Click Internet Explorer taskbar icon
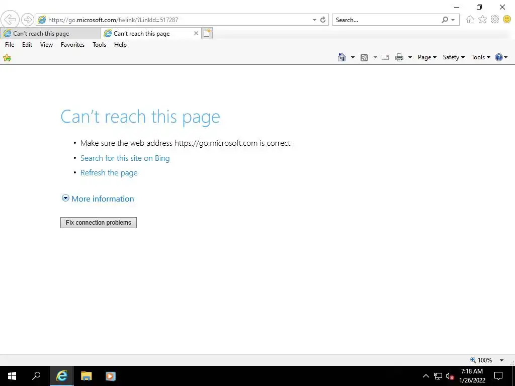This screenshot has width=515, height=386. point(62,376)
